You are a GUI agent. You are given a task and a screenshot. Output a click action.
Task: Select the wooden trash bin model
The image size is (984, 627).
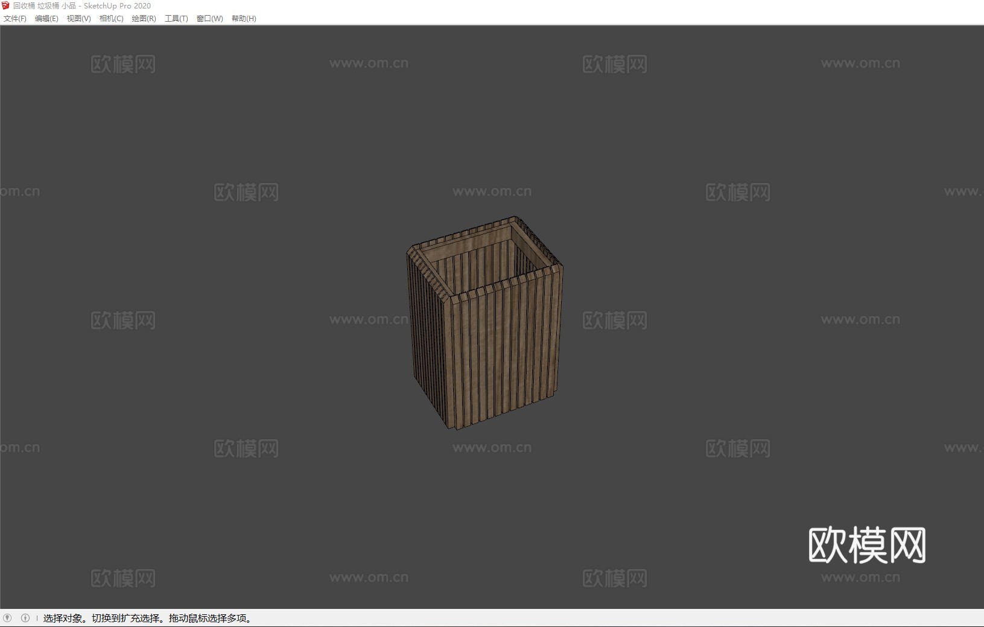tap(485, 323)
